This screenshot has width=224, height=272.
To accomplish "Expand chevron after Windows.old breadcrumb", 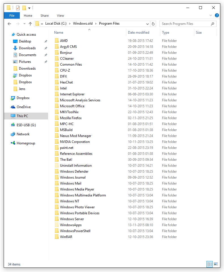I will coord(96,23).
